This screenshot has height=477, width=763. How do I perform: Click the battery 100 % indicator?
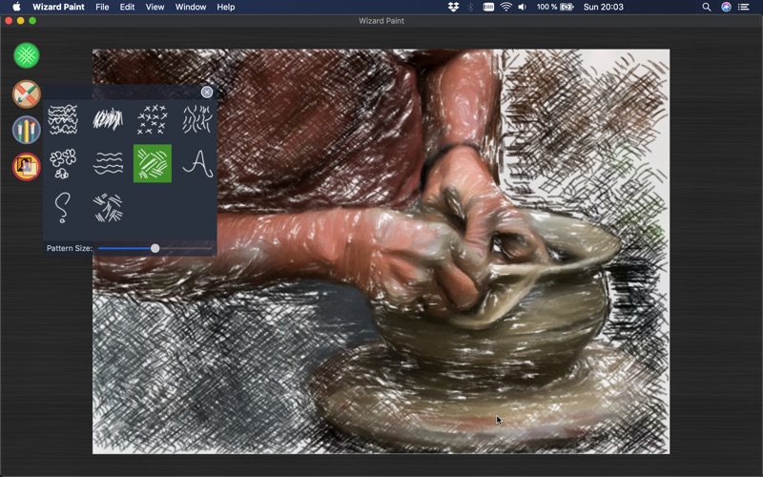(x=555, y=7)
